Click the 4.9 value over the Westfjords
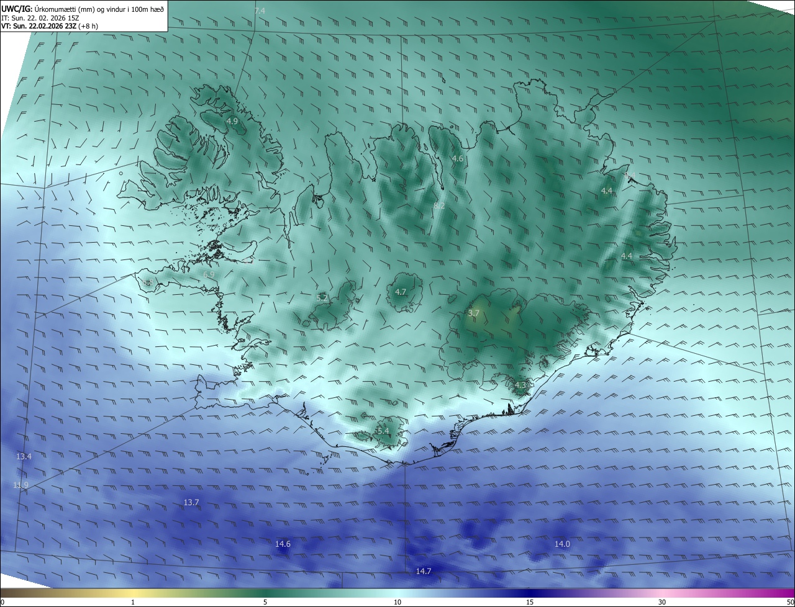This screenshot has width=795, height=607. pyautogui.click(x=232, y=121)
